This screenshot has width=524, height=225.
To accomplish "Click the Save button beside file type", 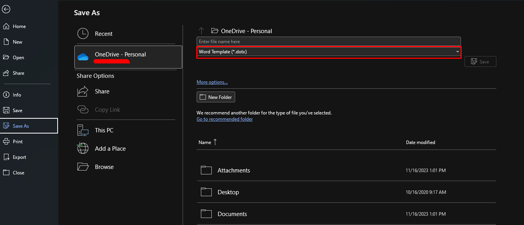I will point(480,62).
